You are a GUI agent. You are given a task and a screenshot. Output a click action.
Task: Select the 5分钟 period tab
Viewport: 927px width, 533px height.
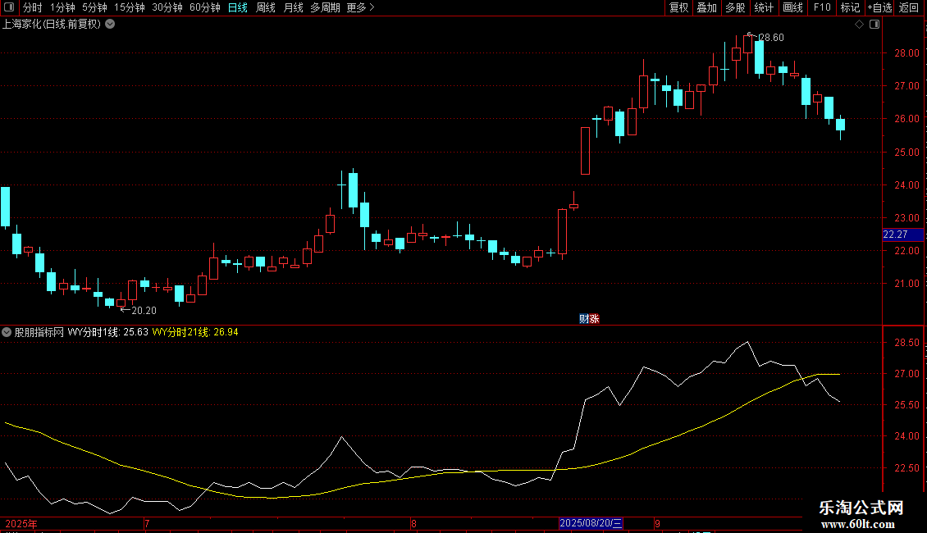94,7
